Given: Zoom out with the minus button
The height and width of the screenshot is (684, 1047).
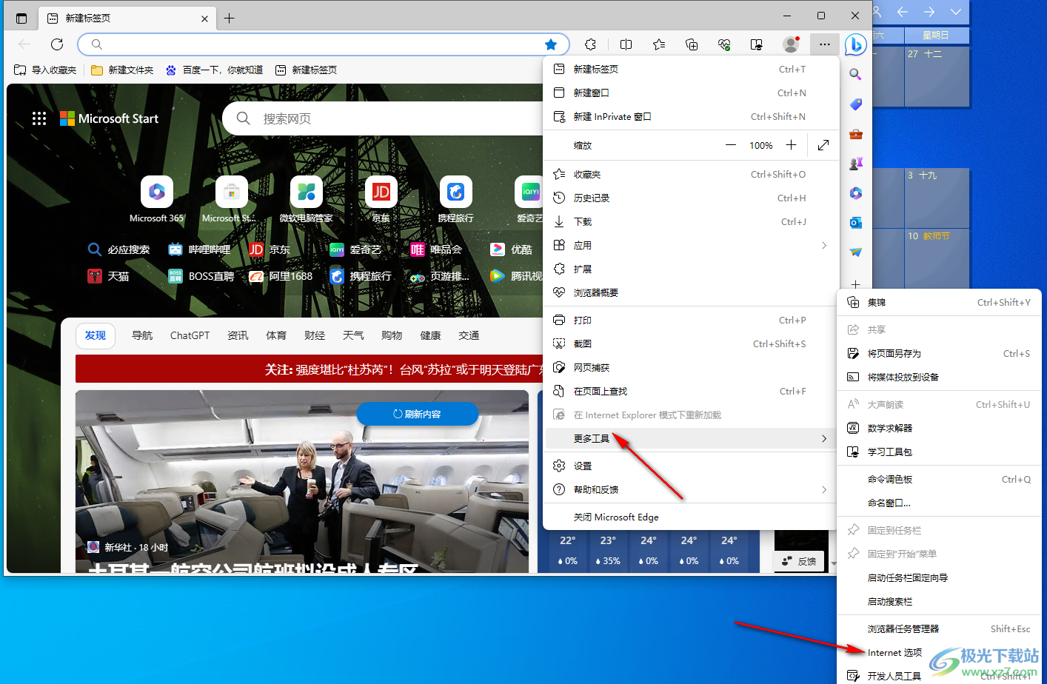Looking at the screenshot, I should coord(731,145).
